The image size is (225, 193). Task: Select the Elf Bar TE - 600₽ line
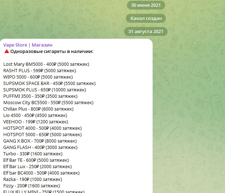coord(36,160)
